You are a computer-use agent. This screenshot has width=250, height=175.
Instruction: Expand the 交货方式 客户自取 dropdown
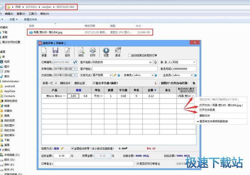click(x=111, y=75)
